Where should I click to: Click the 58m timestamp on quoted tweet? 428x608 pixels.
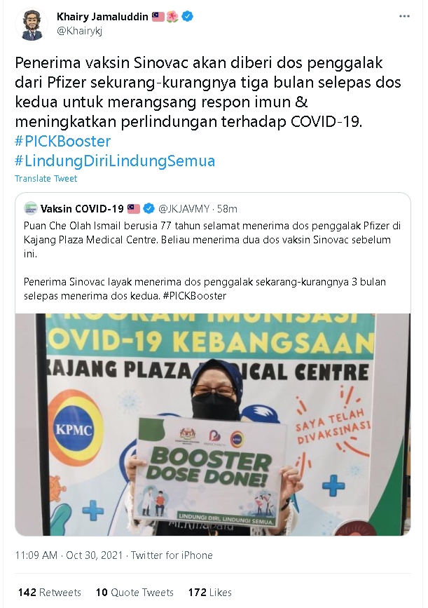point(227,208)
